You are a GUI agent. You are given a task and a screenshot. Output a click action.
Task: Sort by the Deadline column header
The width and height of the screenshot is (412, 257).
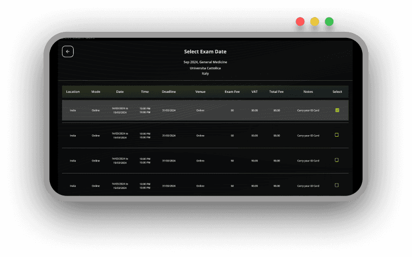click(169, 92)
